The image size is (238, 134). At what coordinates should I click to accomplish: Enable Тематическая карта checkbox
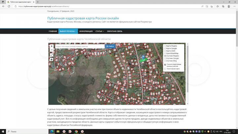click(x=165, y=69)
